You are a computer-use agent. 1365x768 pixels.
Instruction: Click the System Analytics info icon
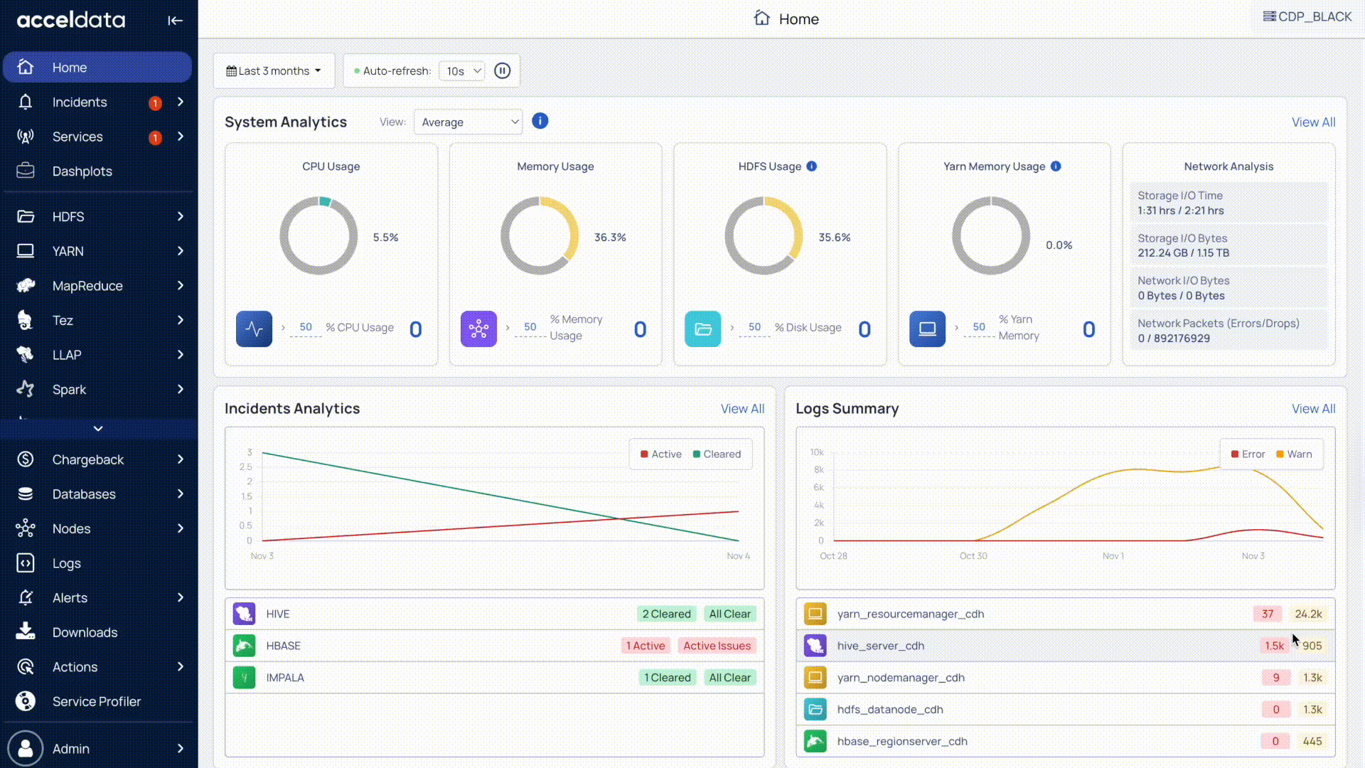tap(540, 121)
